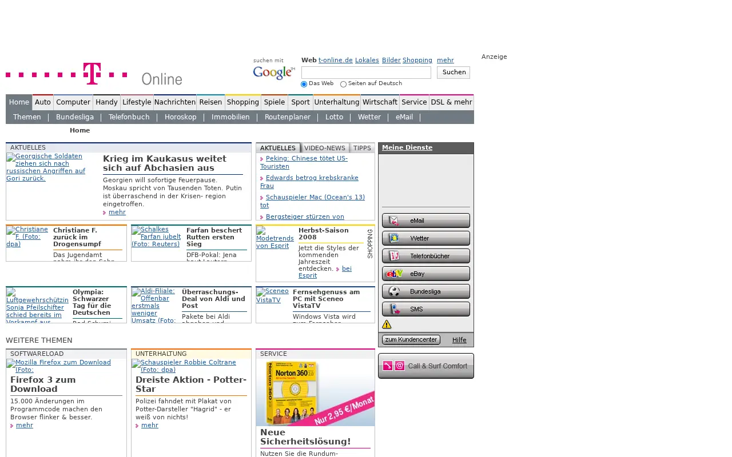Open the Service navigation tab
This screenshot has height=457, width=732.
coord(414,102)
